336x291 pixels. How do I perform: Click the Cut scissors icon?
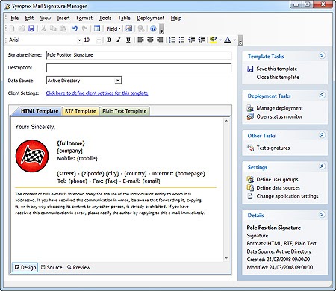coord(43,28)
